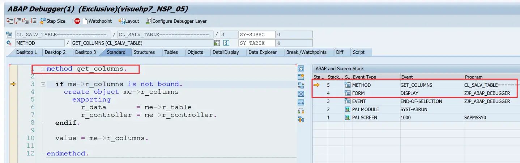Create a new Watchpoint
520x163 pixels.
97,21
